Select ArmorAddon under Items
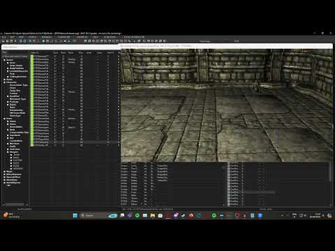335x251 pixels. tap(16, 127)
